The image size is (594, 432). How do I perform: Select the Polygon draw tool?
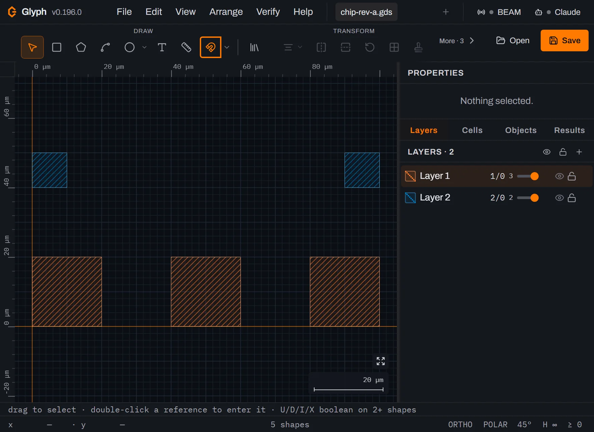coord(81,47)
